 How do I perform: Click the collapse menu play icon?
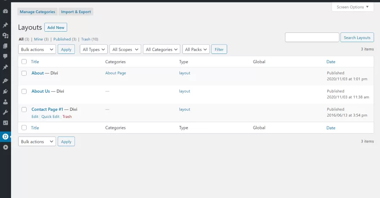tap(5, 147)
